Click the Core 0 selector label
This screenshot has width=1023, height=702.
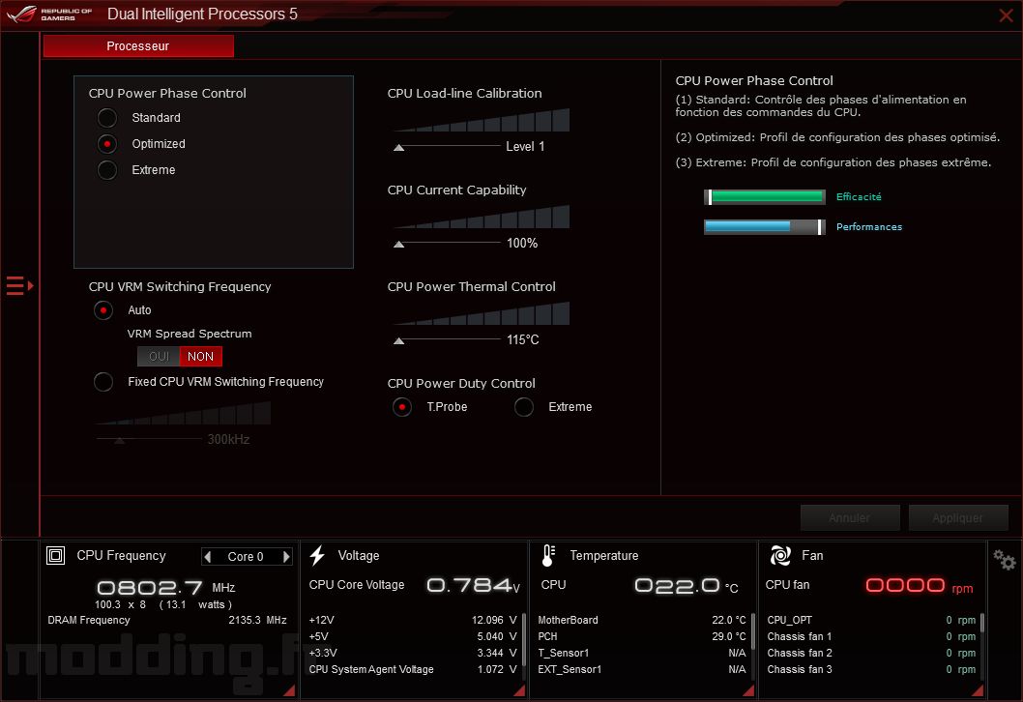246,557
